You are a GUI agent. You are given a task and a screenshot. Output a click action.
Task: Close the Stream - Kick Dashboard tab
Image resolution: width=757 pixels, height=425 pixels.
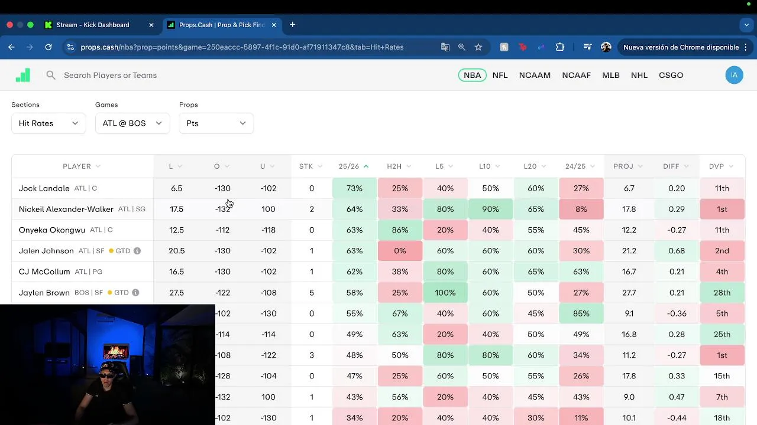tap(151, 25)
